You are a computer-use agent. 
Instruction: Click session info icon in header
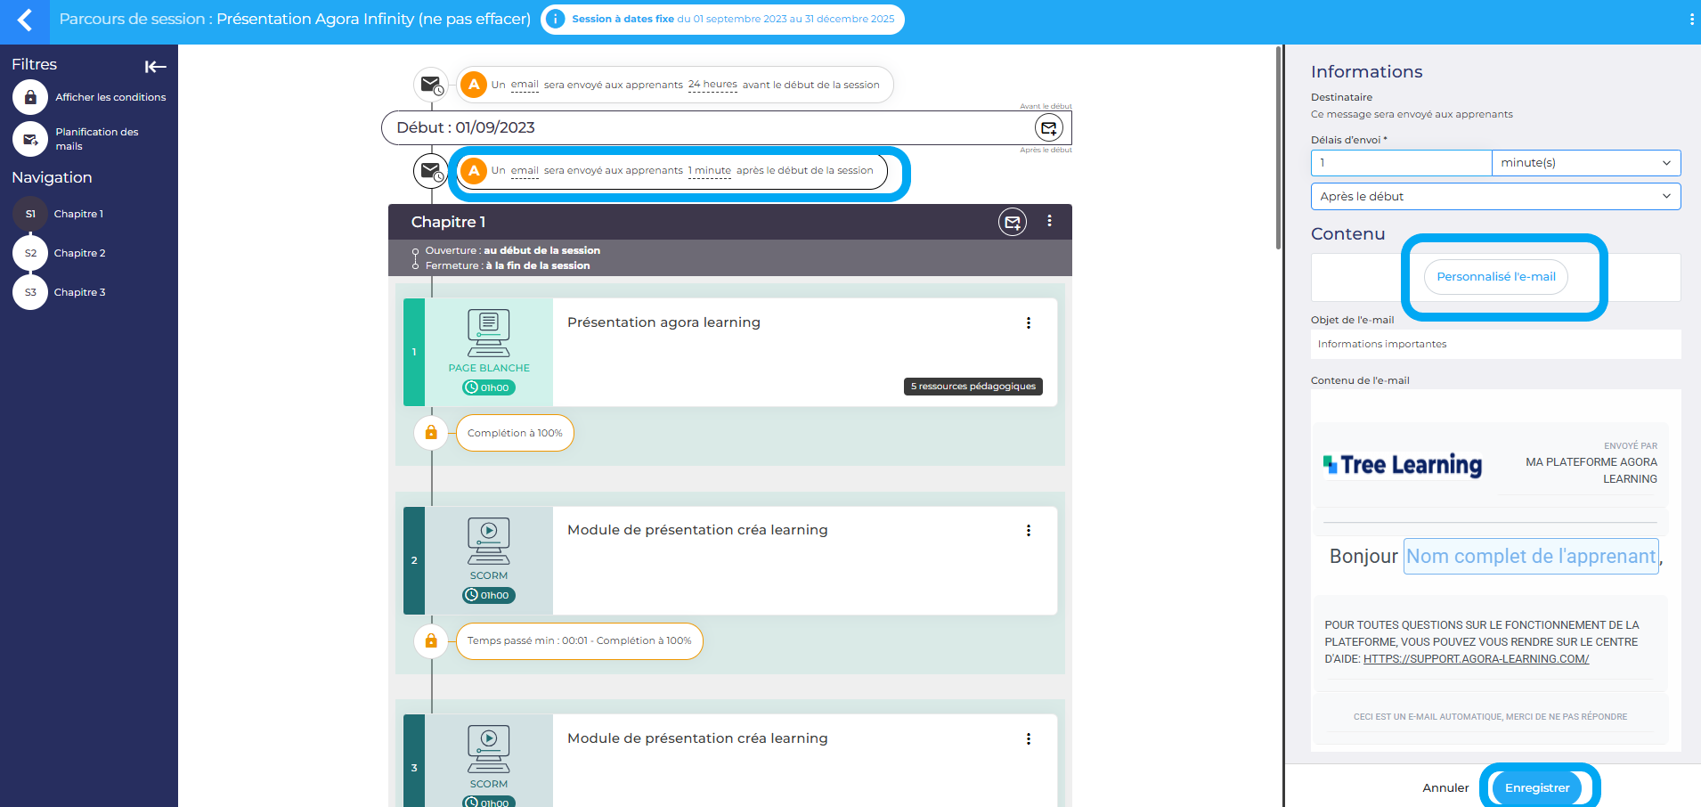tap(555, 19)
